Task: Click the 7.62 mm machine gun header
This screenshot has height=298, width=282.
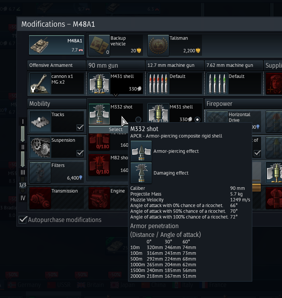Action: (x=234, y=65)
